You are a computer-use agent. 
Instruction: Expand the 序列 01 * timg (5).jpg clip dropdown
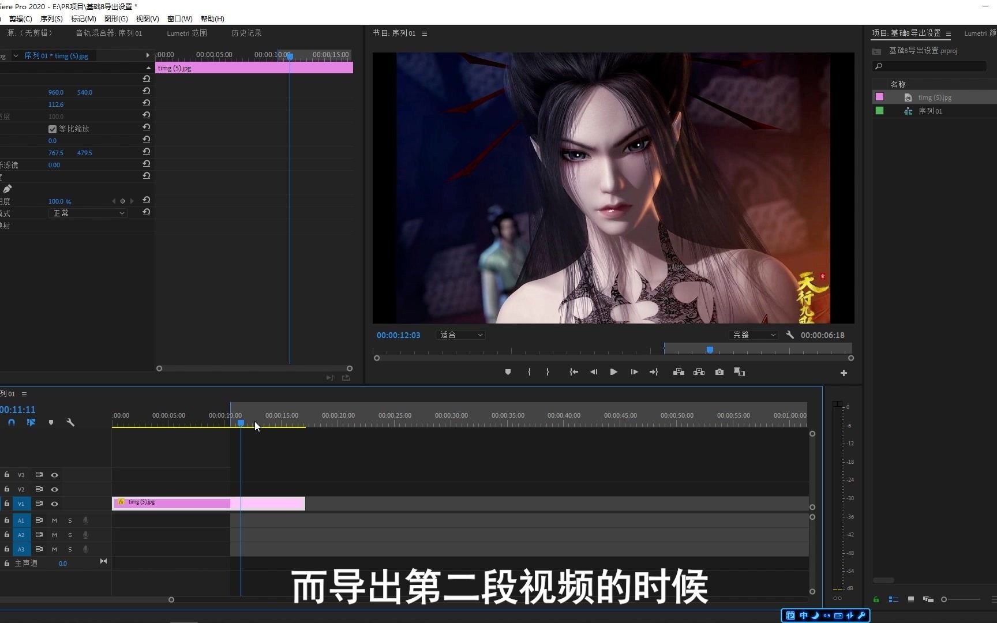tap(16, 56)
